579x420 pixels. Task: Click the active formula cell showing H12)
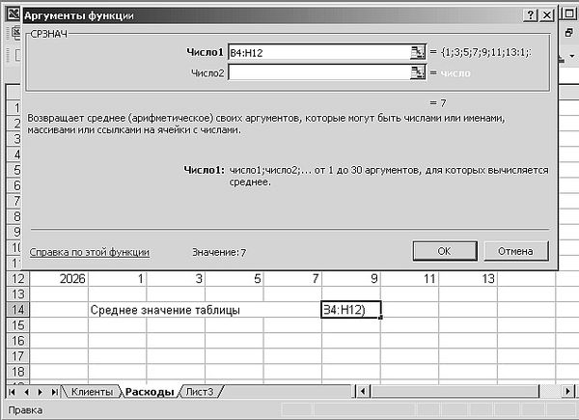350,310
